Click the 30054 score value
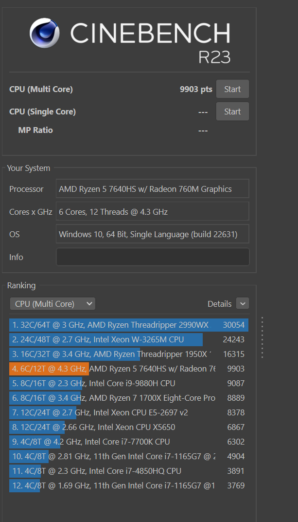The image size is (298, 522). pyautogui.click(x=233, y=325)
